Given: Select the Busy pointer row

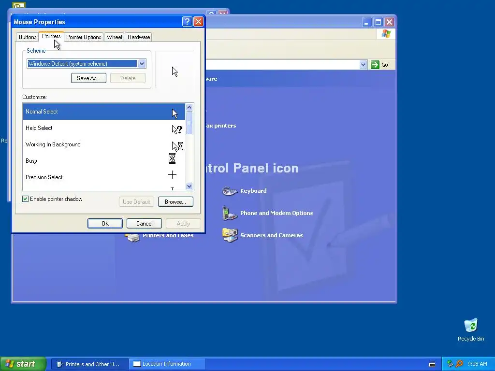Looking at the screenshot, I should (104, 160).
